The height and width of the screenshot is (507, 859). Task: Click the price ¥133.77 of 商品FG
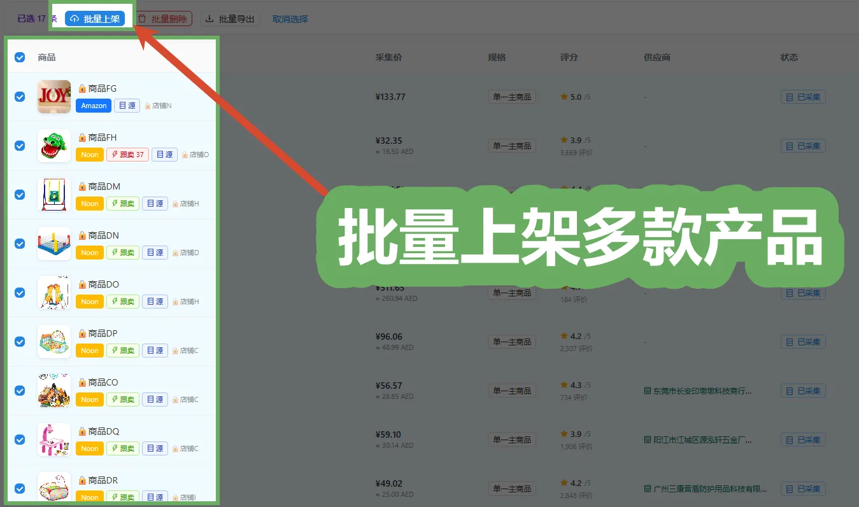pyautogui.click(x=390, y=97)
